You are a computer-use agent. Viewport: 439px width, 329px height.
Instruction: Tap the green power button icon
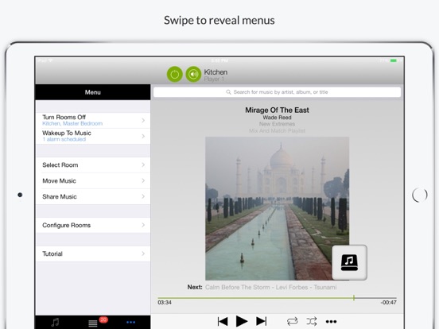[x=175, y=75]
